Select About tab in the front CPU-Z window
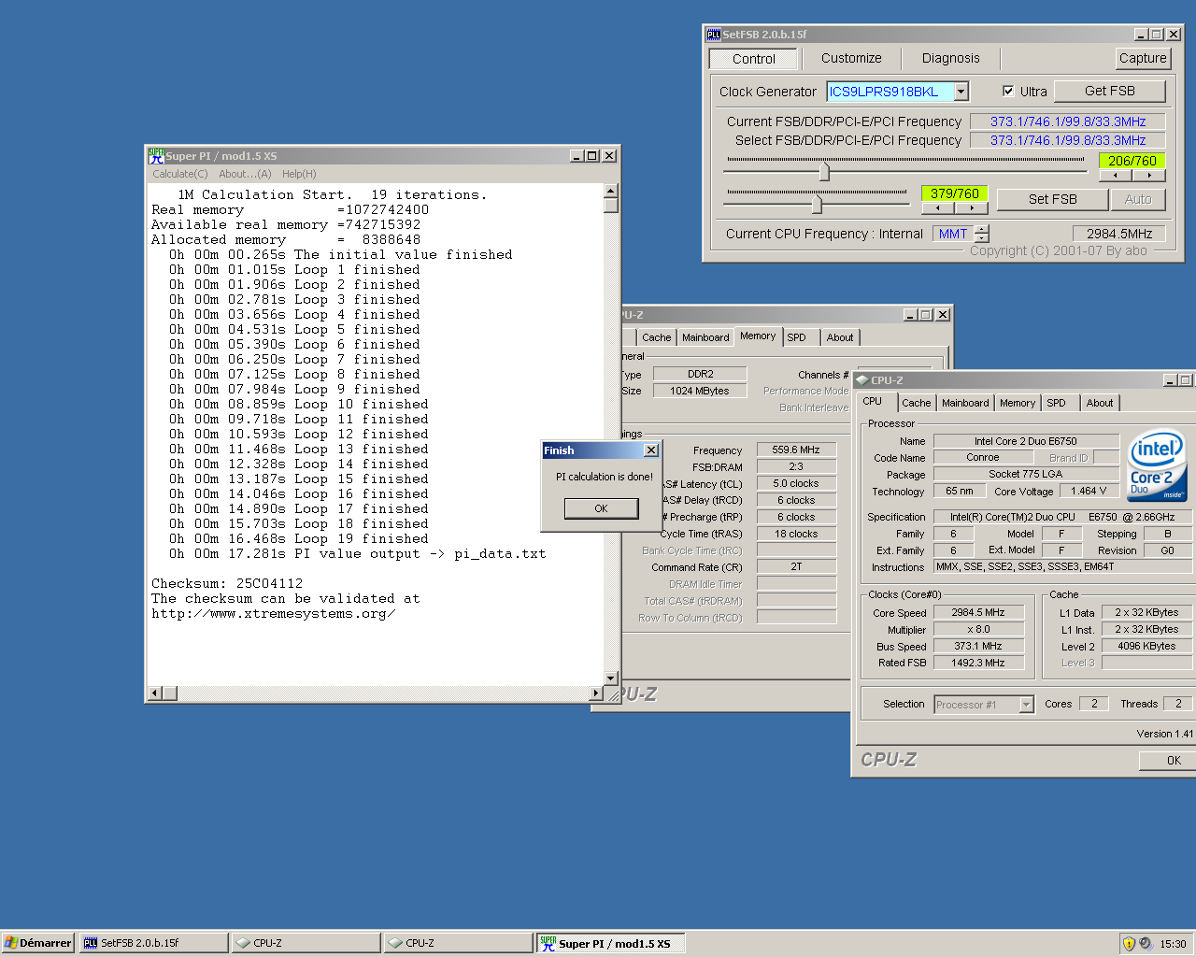Screen dimensions: 1196x957 (1100, 403)
